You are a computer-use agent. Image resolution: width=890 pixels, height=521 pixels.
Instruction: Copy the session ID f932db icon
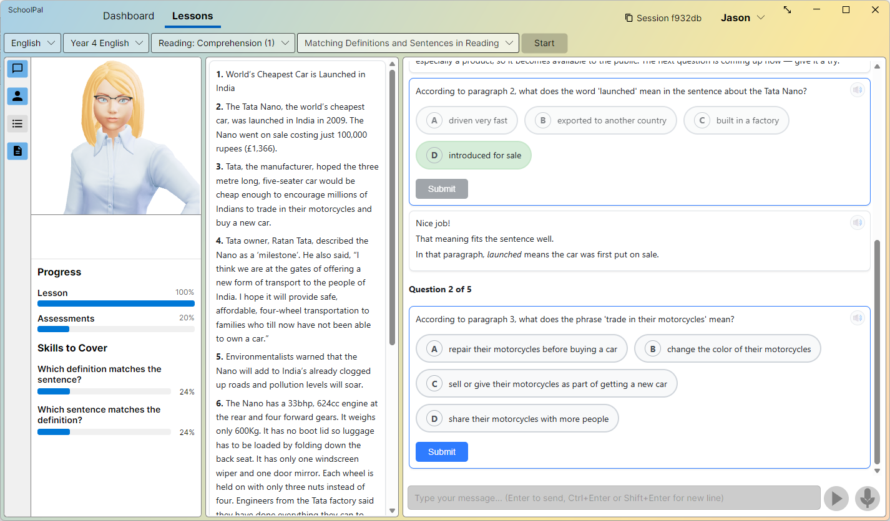pos(628,18)
